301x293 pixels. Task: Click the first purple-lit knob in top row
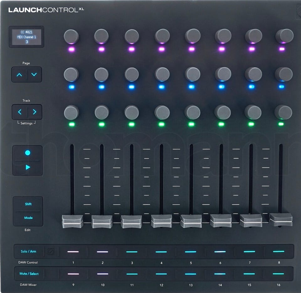click(x=71, y=36)
